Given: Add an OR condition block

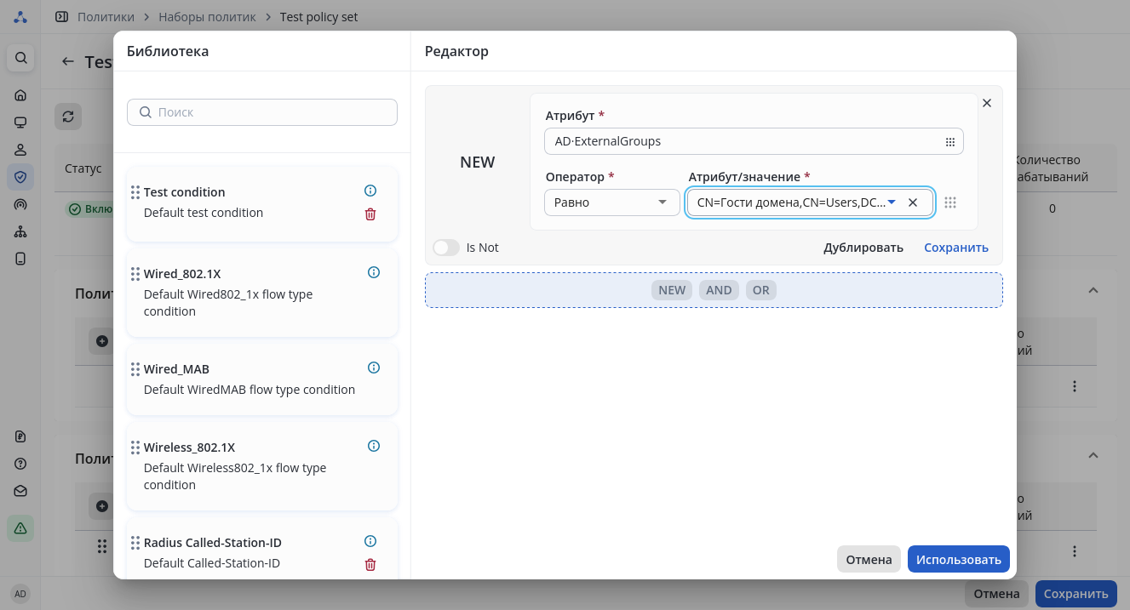Looking at the screenshot, I should (761, 290).
